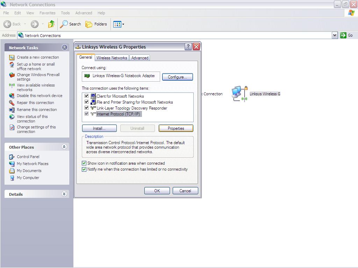This screenshot has height=268, width=358.
Task: Click the Back arrow icon in toolbar
Action: (x=7, y=24)
